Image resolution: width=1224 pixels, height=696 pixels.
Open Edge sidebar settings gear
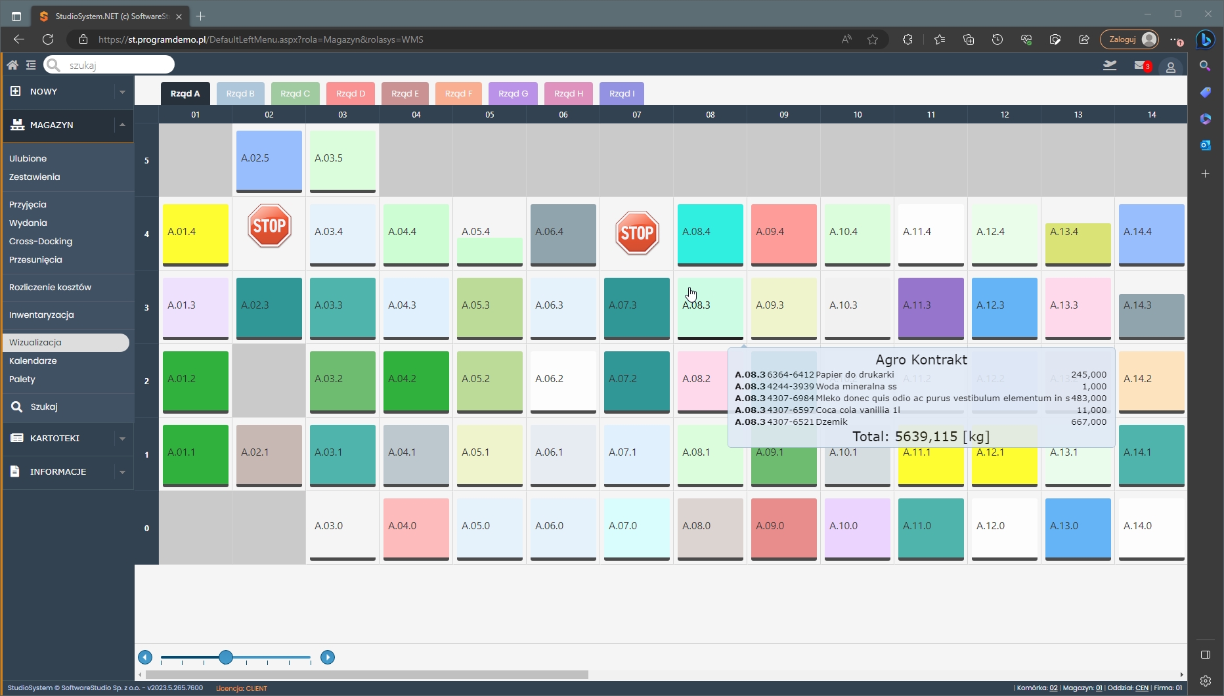(1206, 681)
